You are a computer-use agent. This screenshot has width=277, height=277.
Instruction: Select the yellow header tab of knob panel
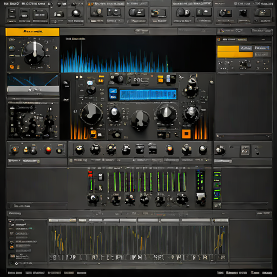click(x=32, y=32)
